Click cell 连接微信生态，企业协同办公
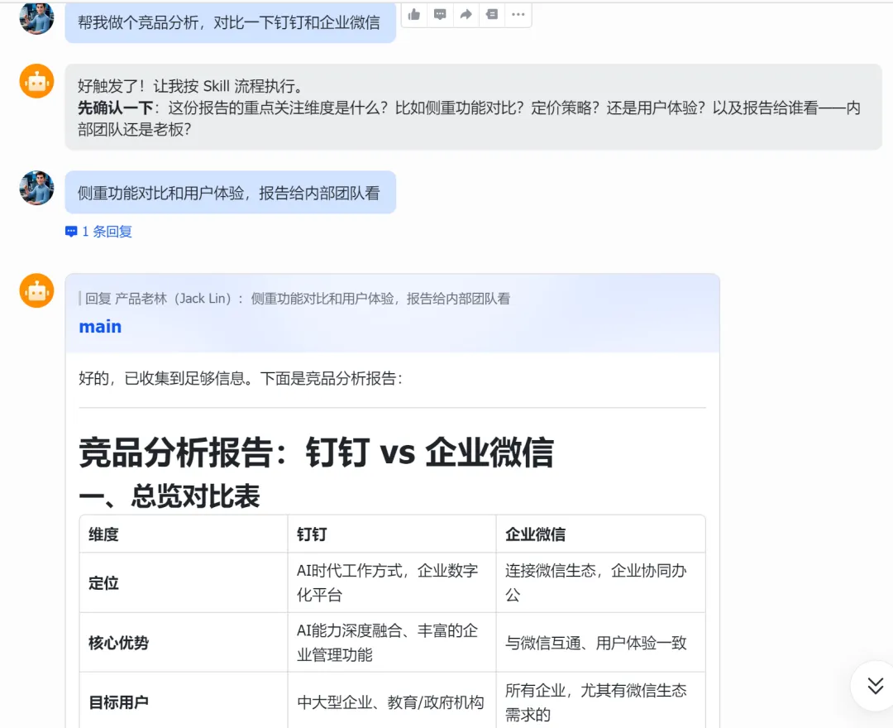The image size is (893, 728). tap(601, 582)
